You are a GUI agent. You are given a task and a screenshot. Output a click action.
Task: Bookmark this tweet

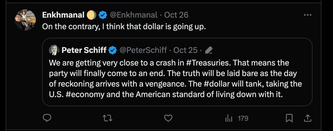tap(289, 118)
